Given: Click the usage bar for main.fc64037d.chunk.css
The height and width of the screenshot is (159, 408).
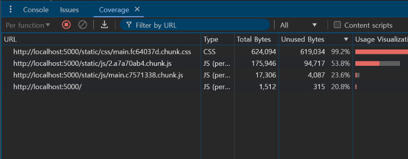Looking at the screenshot, I should pos(381,52).
